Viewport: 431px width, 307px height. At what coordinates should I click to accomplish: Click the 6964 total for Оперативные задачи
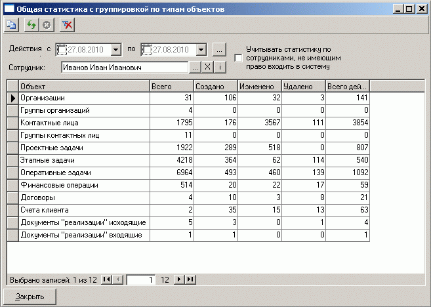pos(172,173)
